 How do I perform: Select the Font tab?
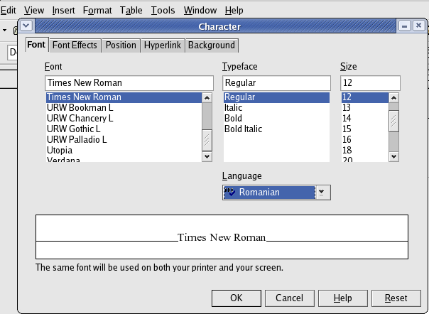[x=36, y=45]
